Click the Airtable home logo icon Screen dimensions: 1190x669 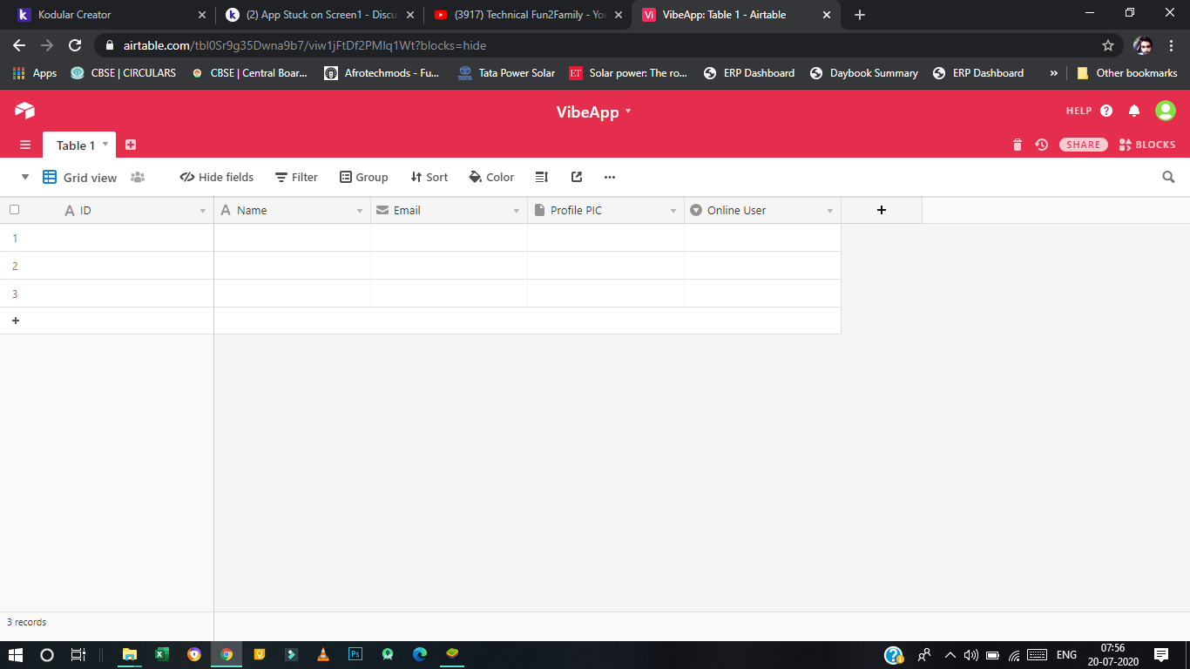[x=24, y=111]
